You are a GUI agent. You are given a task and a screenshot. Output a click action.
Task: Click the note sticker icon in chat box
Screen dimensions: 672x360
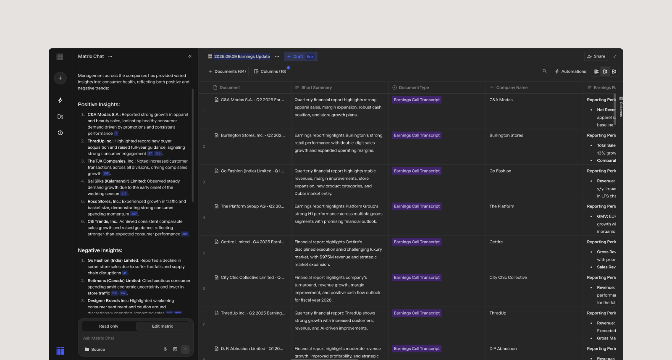click(x=175, y=349)
